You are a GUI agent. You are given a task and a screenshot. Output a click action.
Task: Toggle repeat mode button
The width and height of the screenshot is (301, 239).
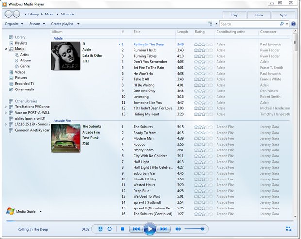pyautogui.click(x=109, y=229)
